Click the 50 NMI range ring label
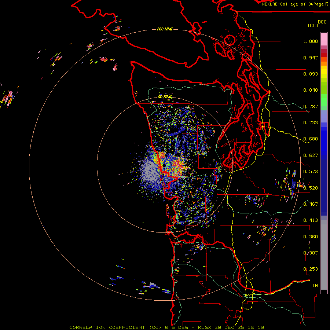This screenshot has width=330, height=330. pos(165,97)
